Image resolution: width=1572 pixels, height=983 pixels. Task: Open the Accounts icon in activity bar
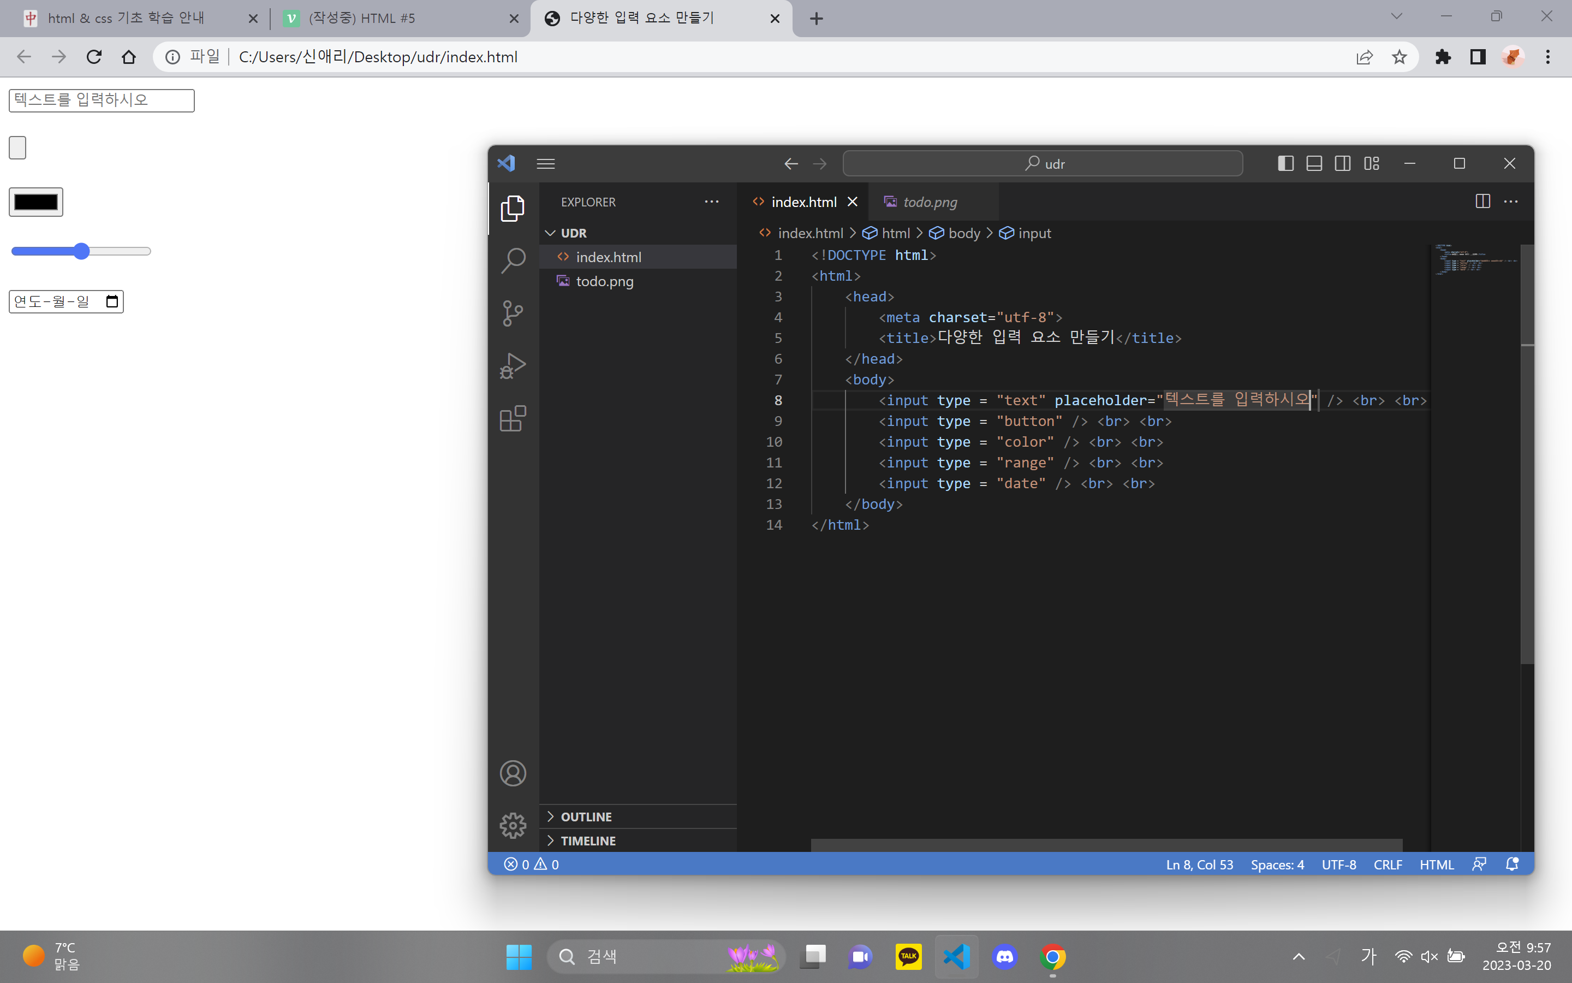coord(513,773)
